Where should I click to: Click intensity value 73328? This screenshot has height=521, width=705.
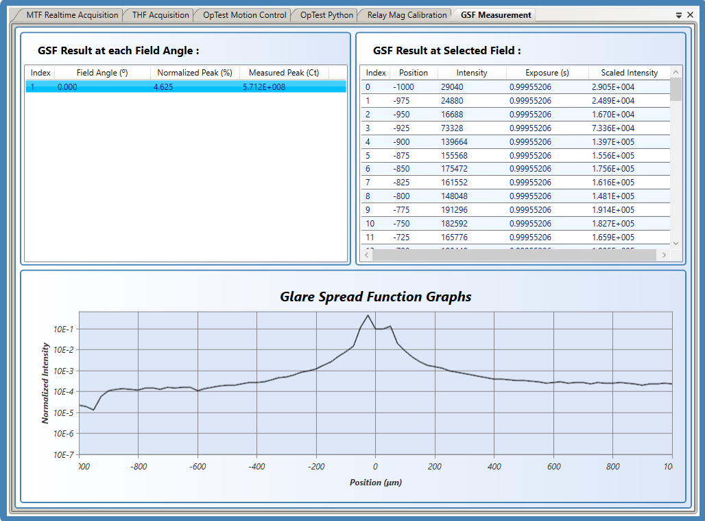point(452,128)
